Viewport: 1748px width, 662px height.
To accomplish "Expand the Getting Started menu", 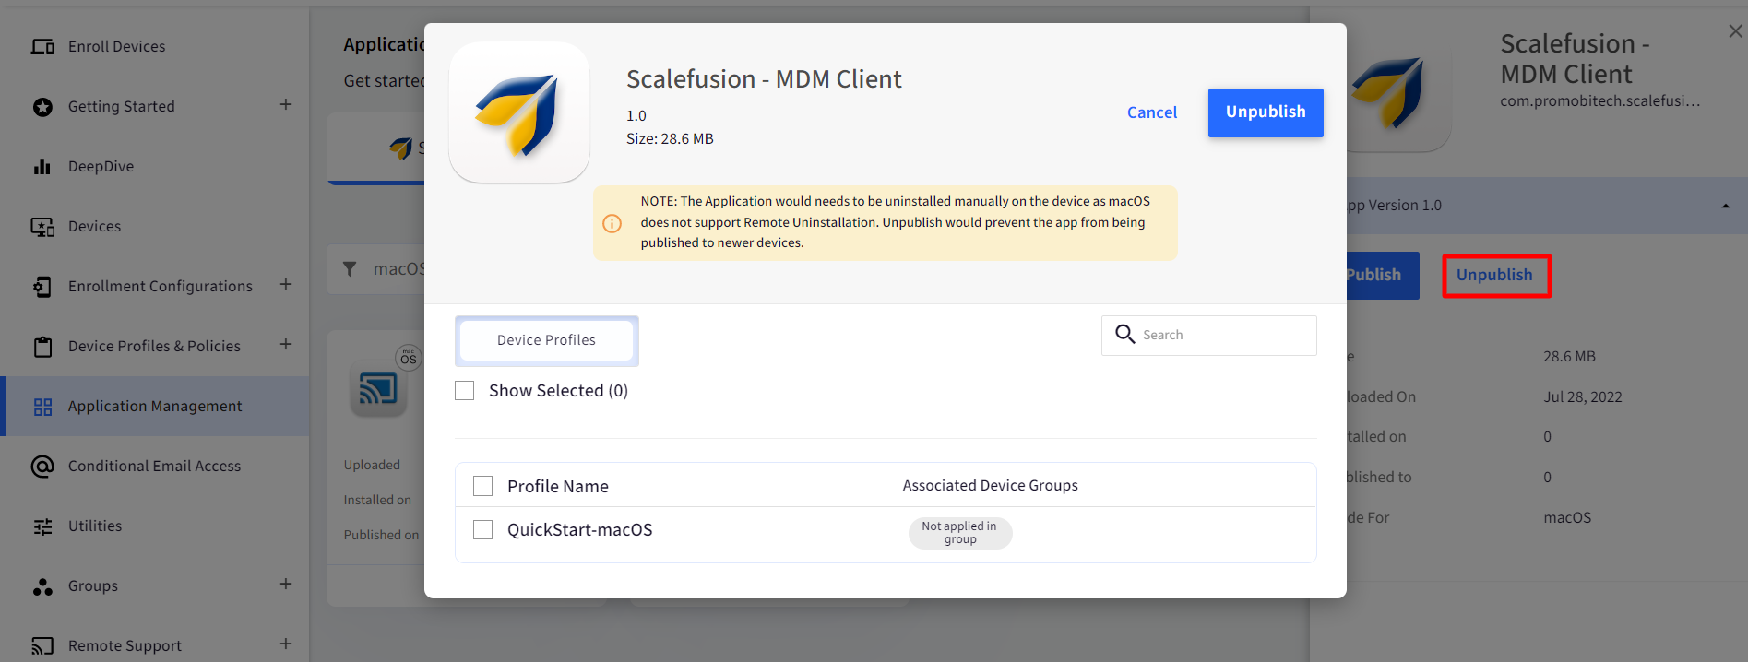I will click(286, 105).
